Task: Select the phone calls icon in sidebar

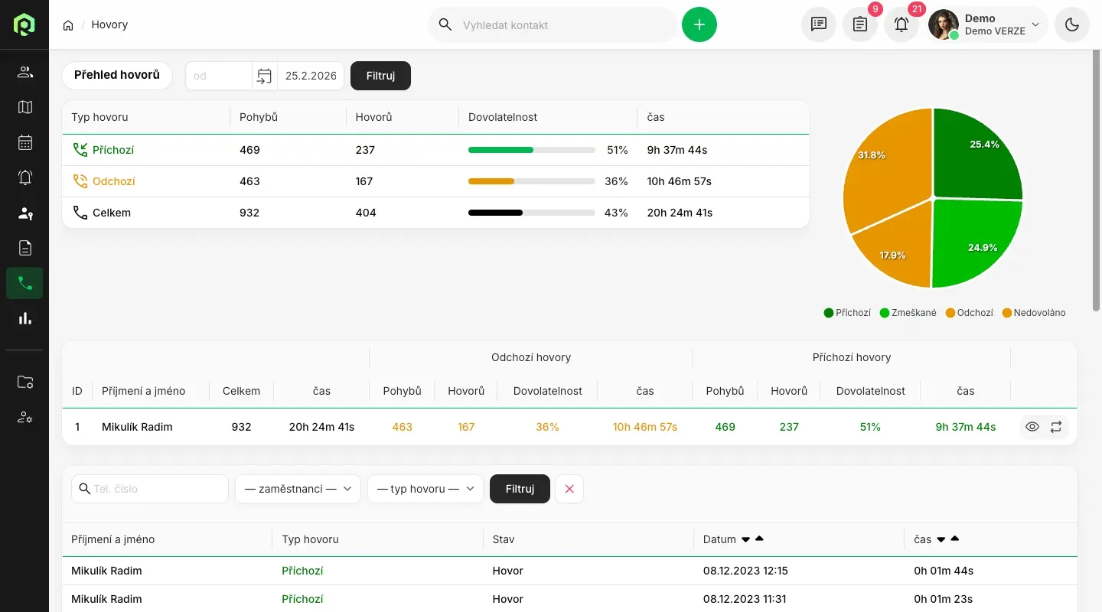Action: click(24, 283)
